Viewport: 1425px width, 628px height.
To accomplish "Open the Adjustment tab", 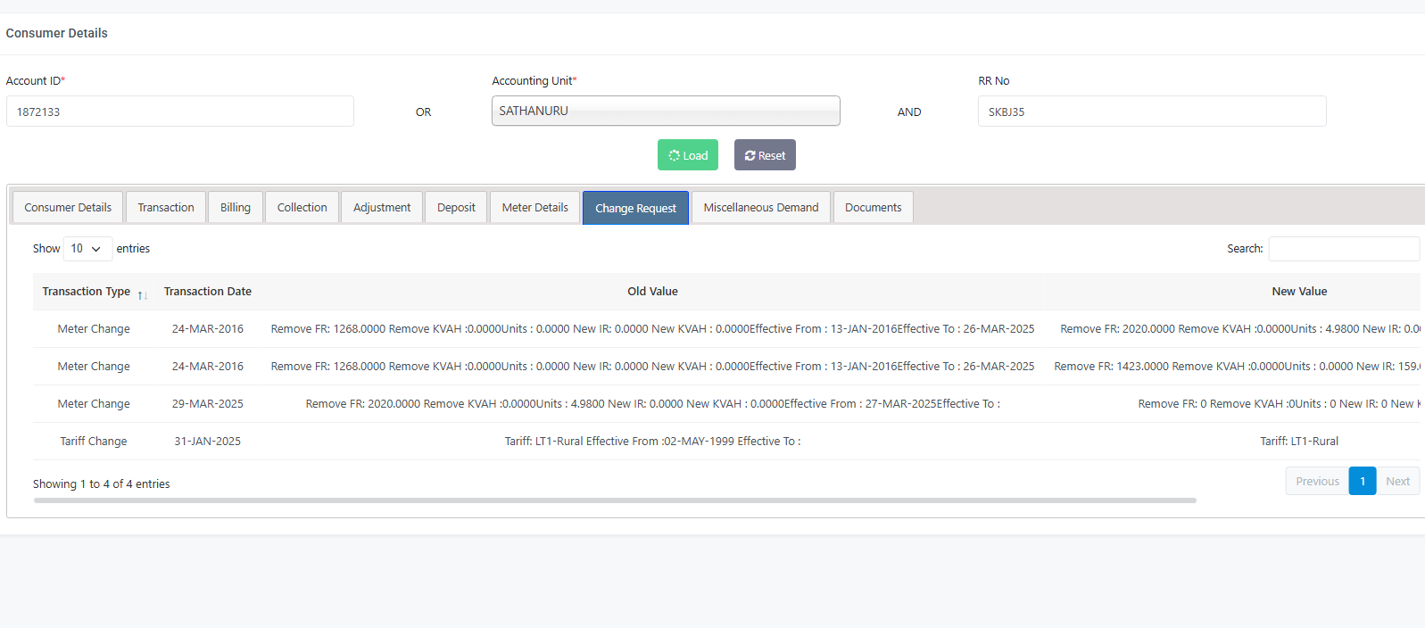I will coord(382,207).
